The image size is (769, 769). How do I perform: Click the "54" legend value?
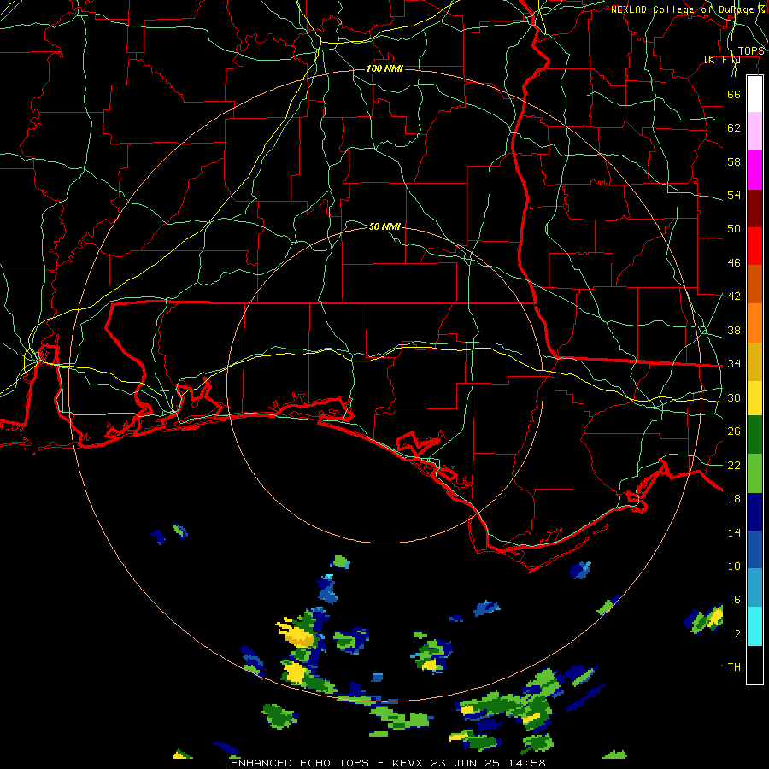pos(734,195)
